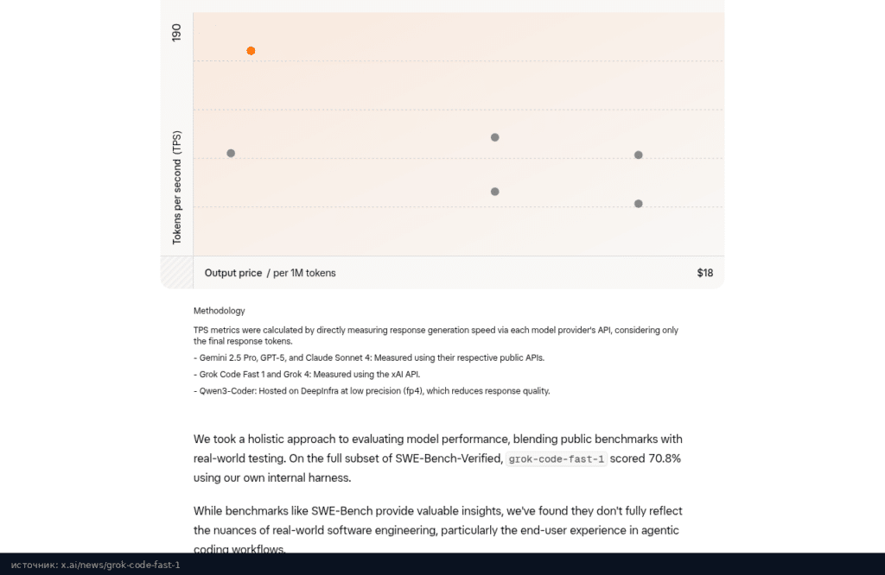This screenshot has height=575, width=885.
Task: Click the 190 y-axis value label
Action: [x=176, y=33]
